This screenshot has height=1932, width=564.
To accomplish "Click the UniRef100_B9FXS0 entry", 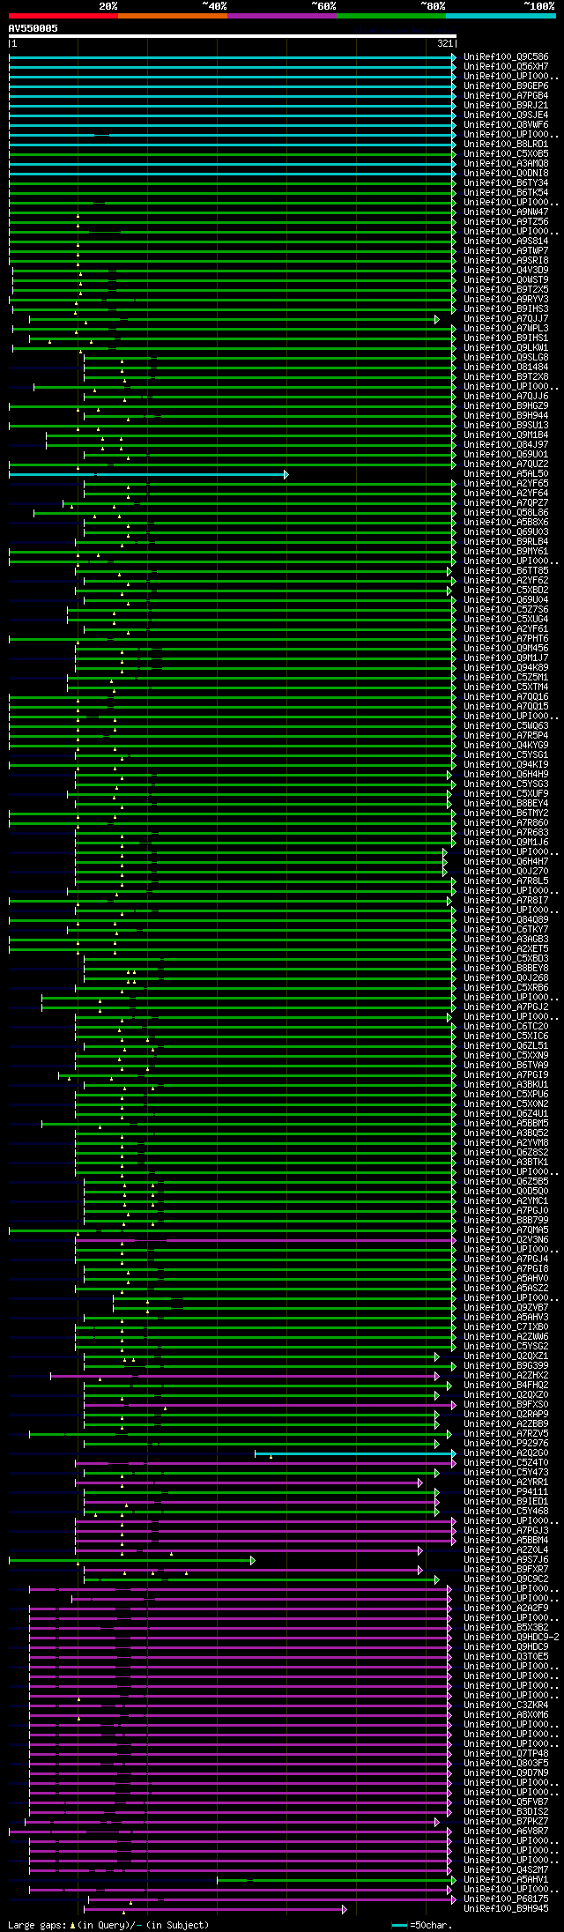I will [506, 1405].
